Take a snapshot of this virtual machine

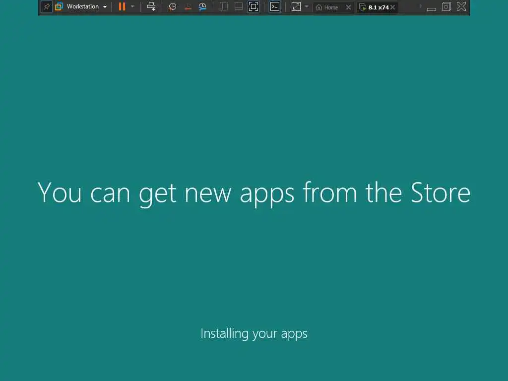(172, 7)
